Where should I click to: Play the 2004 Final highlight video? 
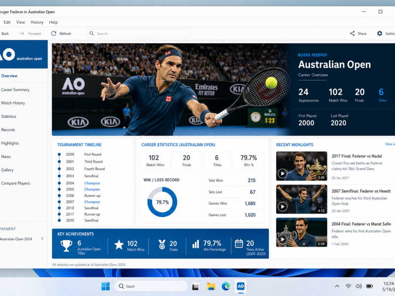[x=282, y=239]
